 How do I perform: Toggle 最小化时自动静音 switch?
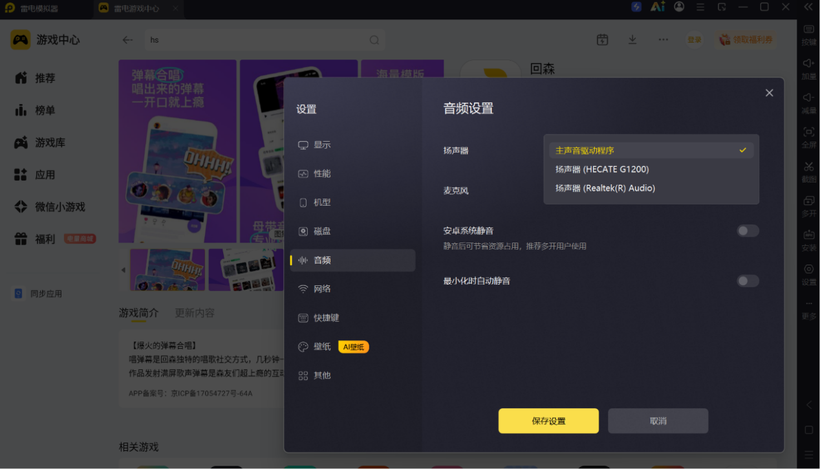748,281
